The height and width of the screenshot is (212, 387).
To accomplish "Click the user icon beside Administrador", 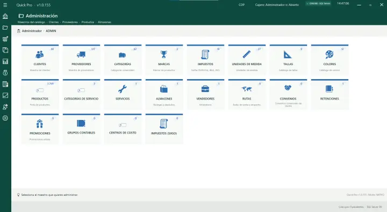I will [x=18, y=31].
